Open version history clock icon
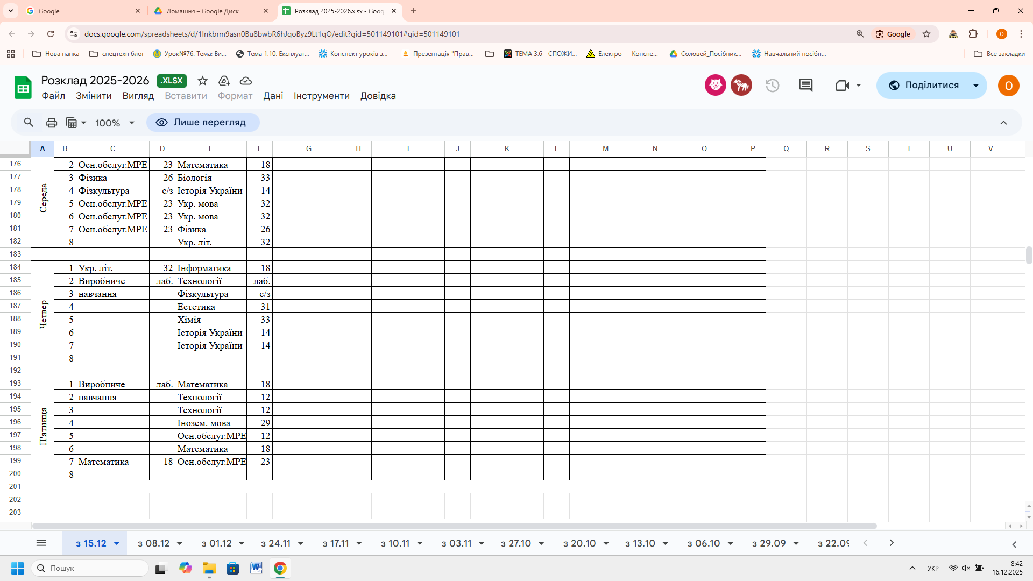The height and width of the screenshot is (581, 1033). (773, 86)
